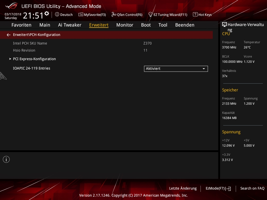Change the language via Deutsch
This screenshot has height=200, width=267.
pyautogui.click(x=66, y=15)
